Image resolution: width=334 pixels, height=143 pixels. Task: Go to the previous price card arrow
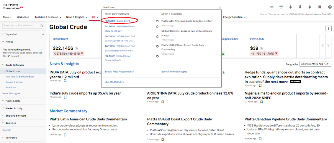[x=323, y=46]
